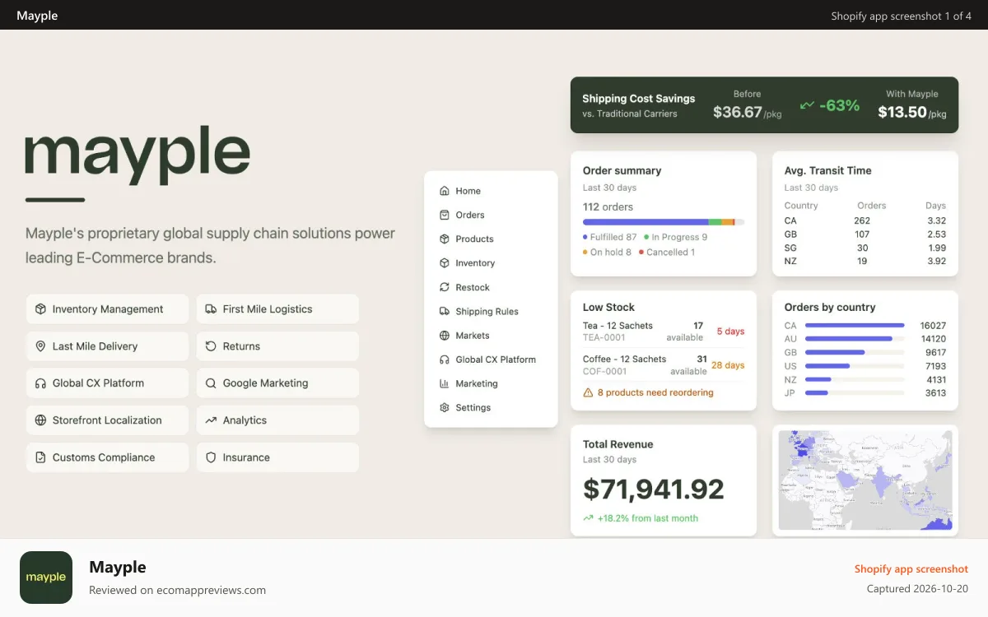The image size is (988, 617).
Task: Click the 16027 value for CA
Action: [933, 326]
